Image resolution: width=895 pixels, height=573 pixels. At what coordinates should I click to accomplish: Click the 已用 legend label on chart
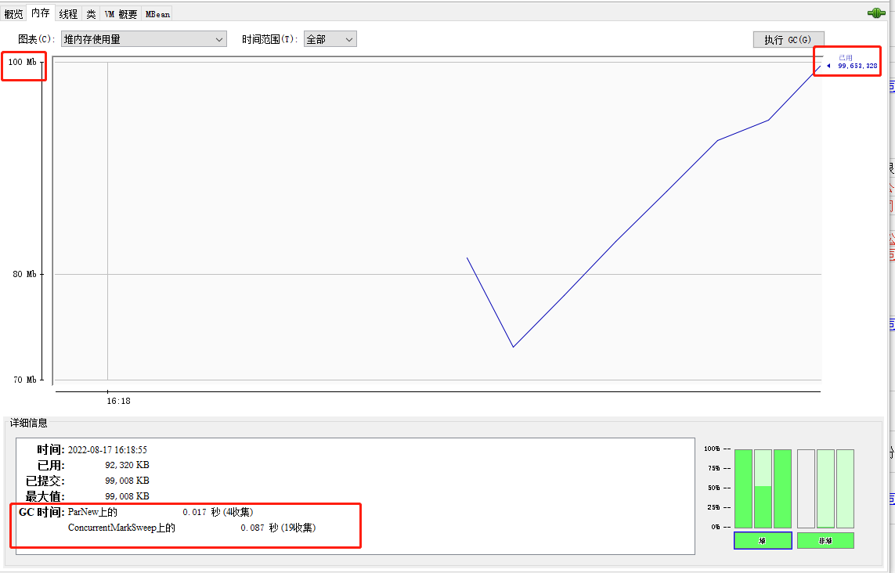pos(846,57)
